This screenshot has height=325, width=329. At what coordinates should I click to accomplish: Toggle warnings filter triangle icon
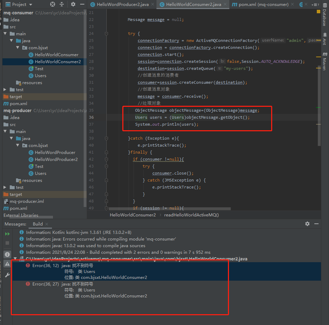pyautogui.click(x=7, y=264)
